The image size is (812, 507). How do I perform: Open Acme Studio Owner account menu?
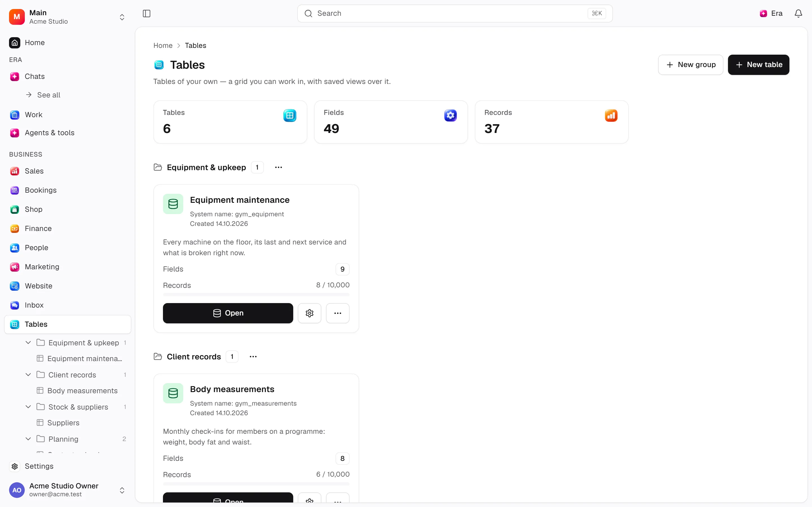click(x=67, y=490)
